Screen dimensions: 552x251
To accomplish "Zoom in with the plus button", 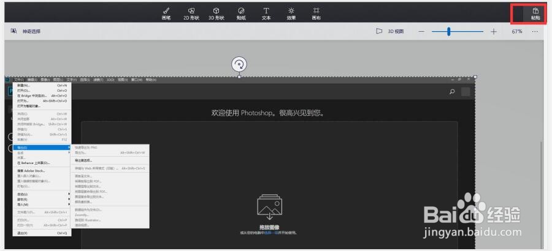I will [494, 32].
